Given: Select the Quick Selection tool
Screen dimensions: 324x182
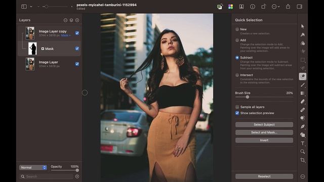Looking at the screenshot, I should coord(303,76).
